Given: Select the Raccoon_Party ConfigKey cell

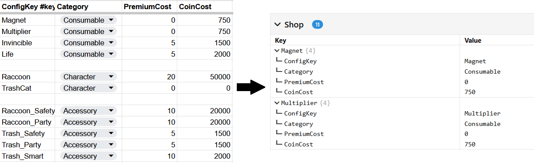Looking at the screenshot, I should tap(28, 122).
